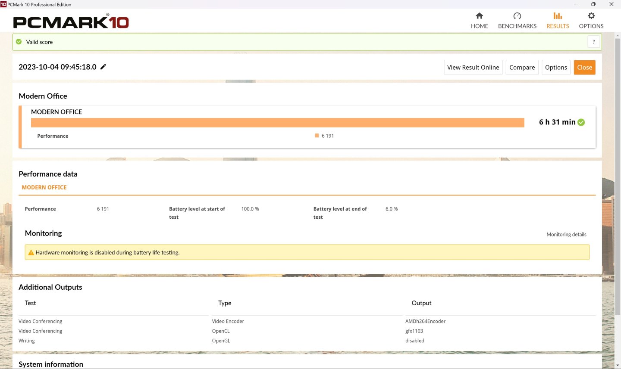Click the 'OpenGL' type cell
Viewport: 621px width, 369px height.
221,341
